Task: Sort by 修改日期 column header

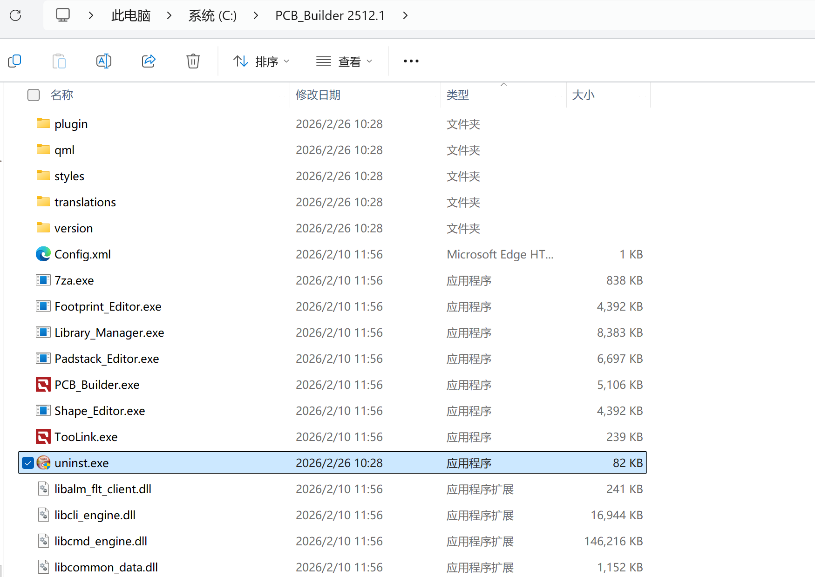Action: [x=318, y=95]
